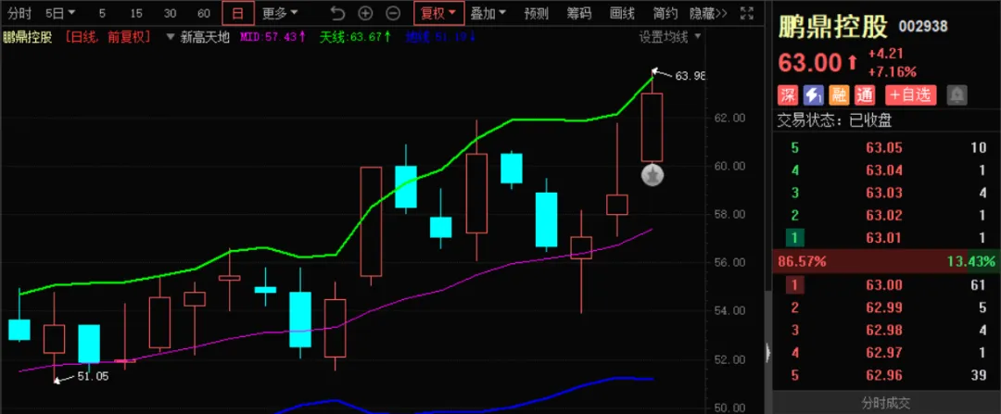The image size is (1001, 414).
Task: Open the 预测 forecast tool
Action: 537,13
